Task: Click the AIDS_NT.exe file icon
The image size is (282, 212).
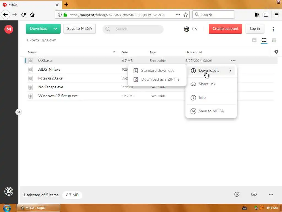Action: [30, 70]
